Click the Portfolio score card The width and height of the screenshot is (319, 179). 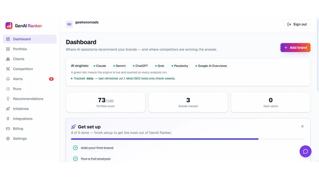tap(106, 102)
